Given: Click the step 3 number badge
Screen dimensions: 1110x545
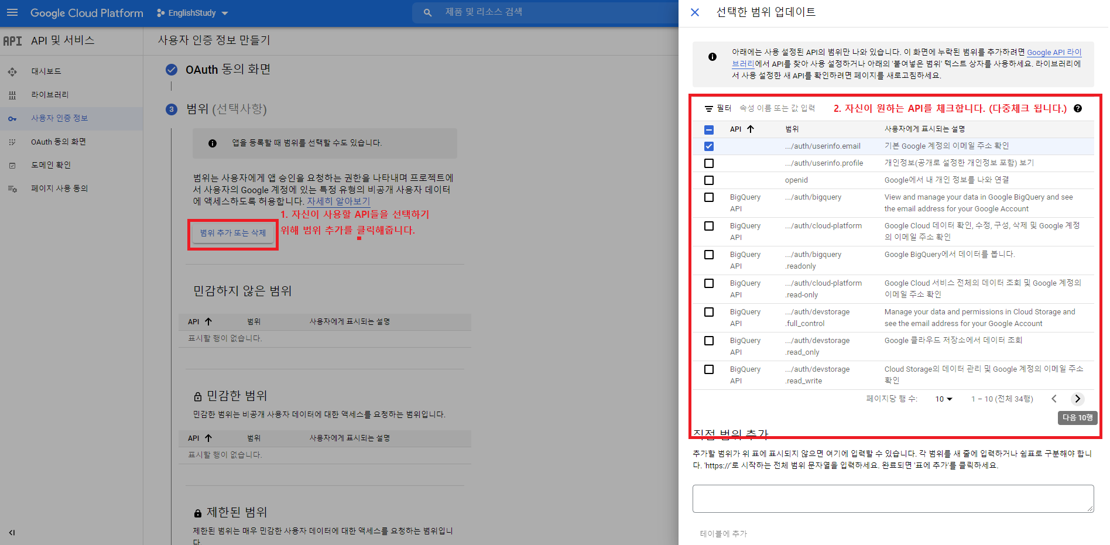Looking at the screenshot, I should (172, 109).
